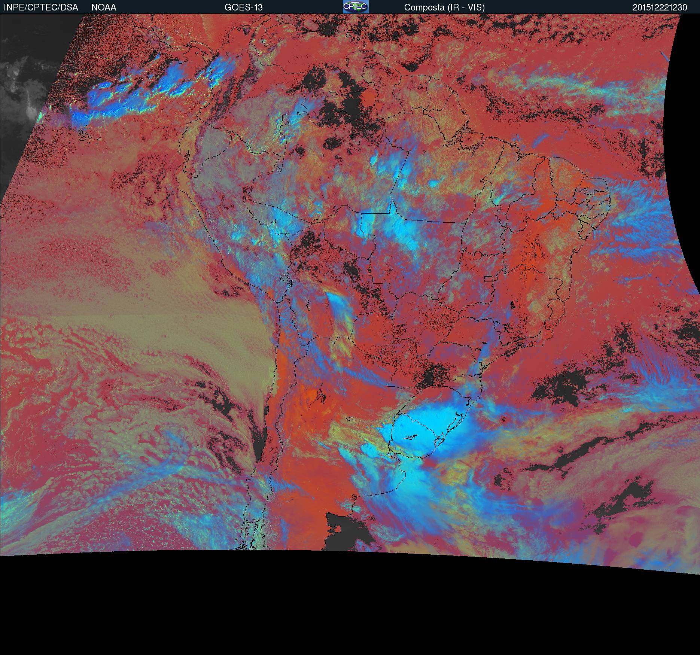Click the INPE/CPTEC/DSA header label
Screen dimensions: 700x655
click(41, 7)
